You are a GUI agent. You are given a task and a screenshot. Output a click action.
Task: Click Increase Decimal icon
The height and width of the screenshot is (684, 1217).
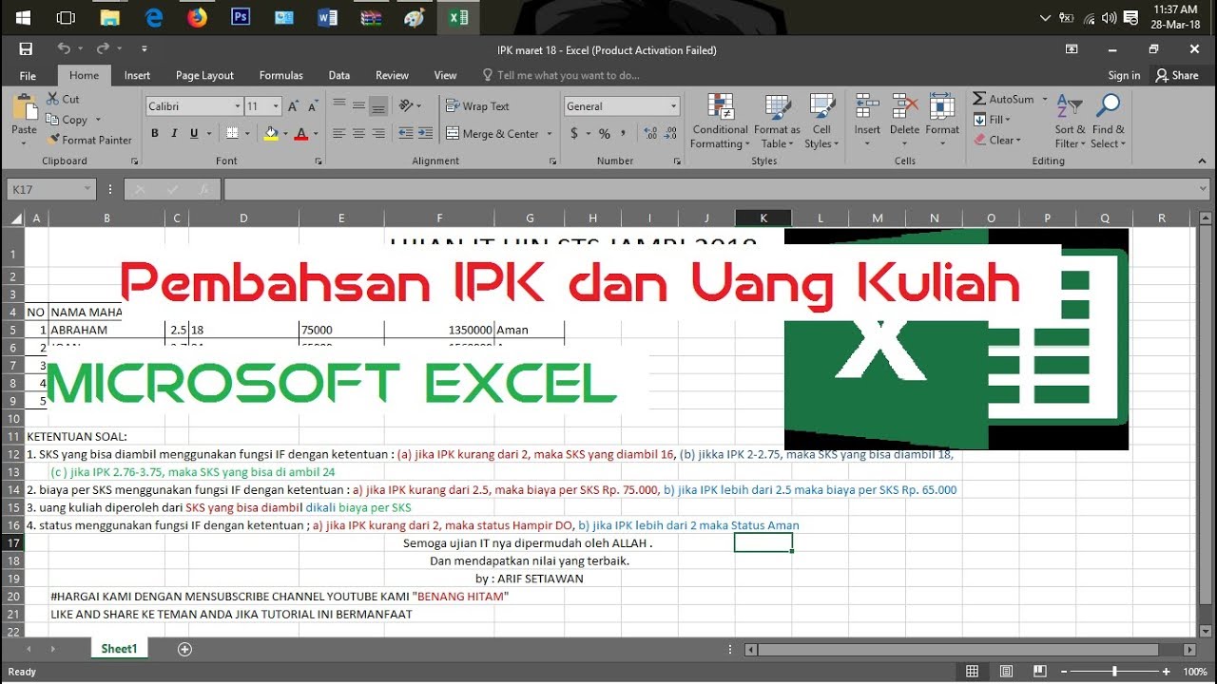648,134
